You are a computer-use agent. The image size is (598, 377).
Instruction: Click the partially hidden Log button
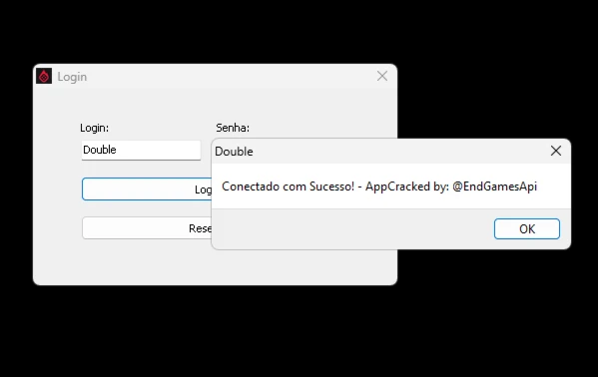click(x=147, y=189)
